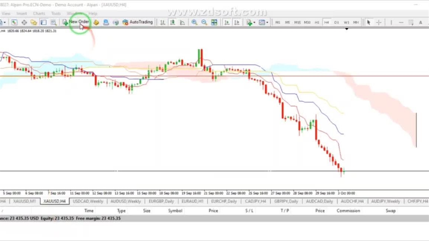
Task: Enable chart auto scroll
Action: click(227, 22)
